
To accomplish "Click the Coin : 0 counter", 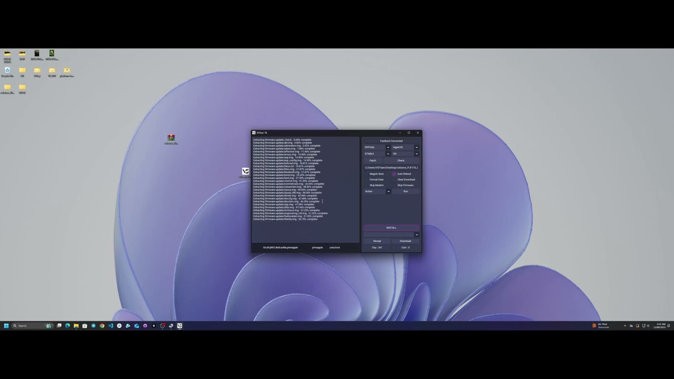I will pyautogui.click(x=405, y=247).
